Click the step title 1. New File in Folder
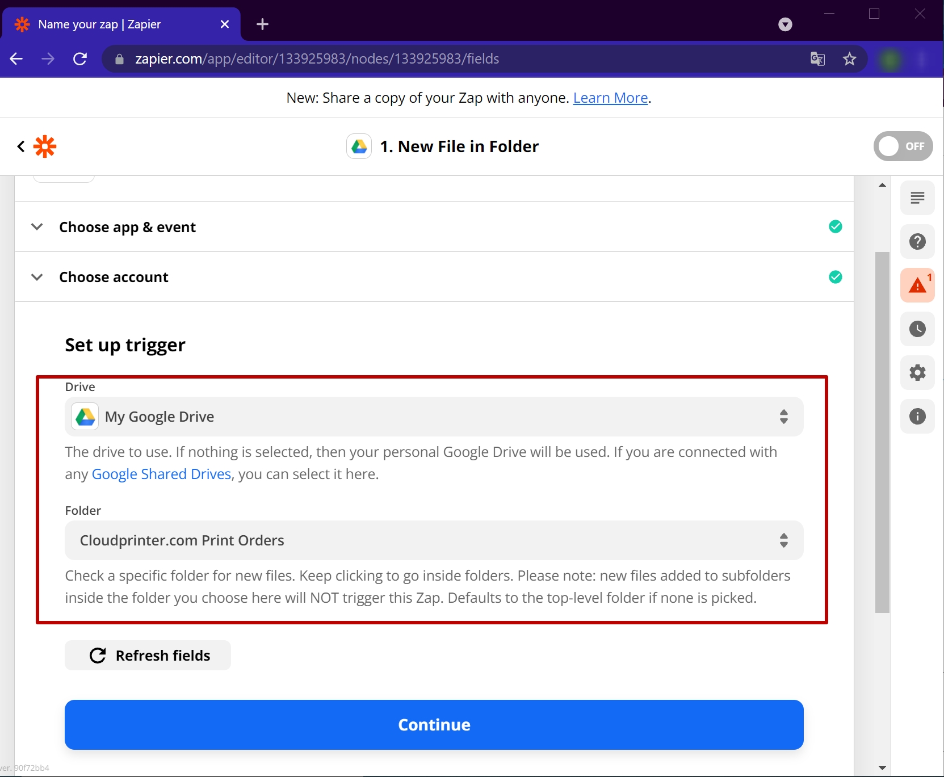This screenshot has height=777, width=944. [459, 146]
